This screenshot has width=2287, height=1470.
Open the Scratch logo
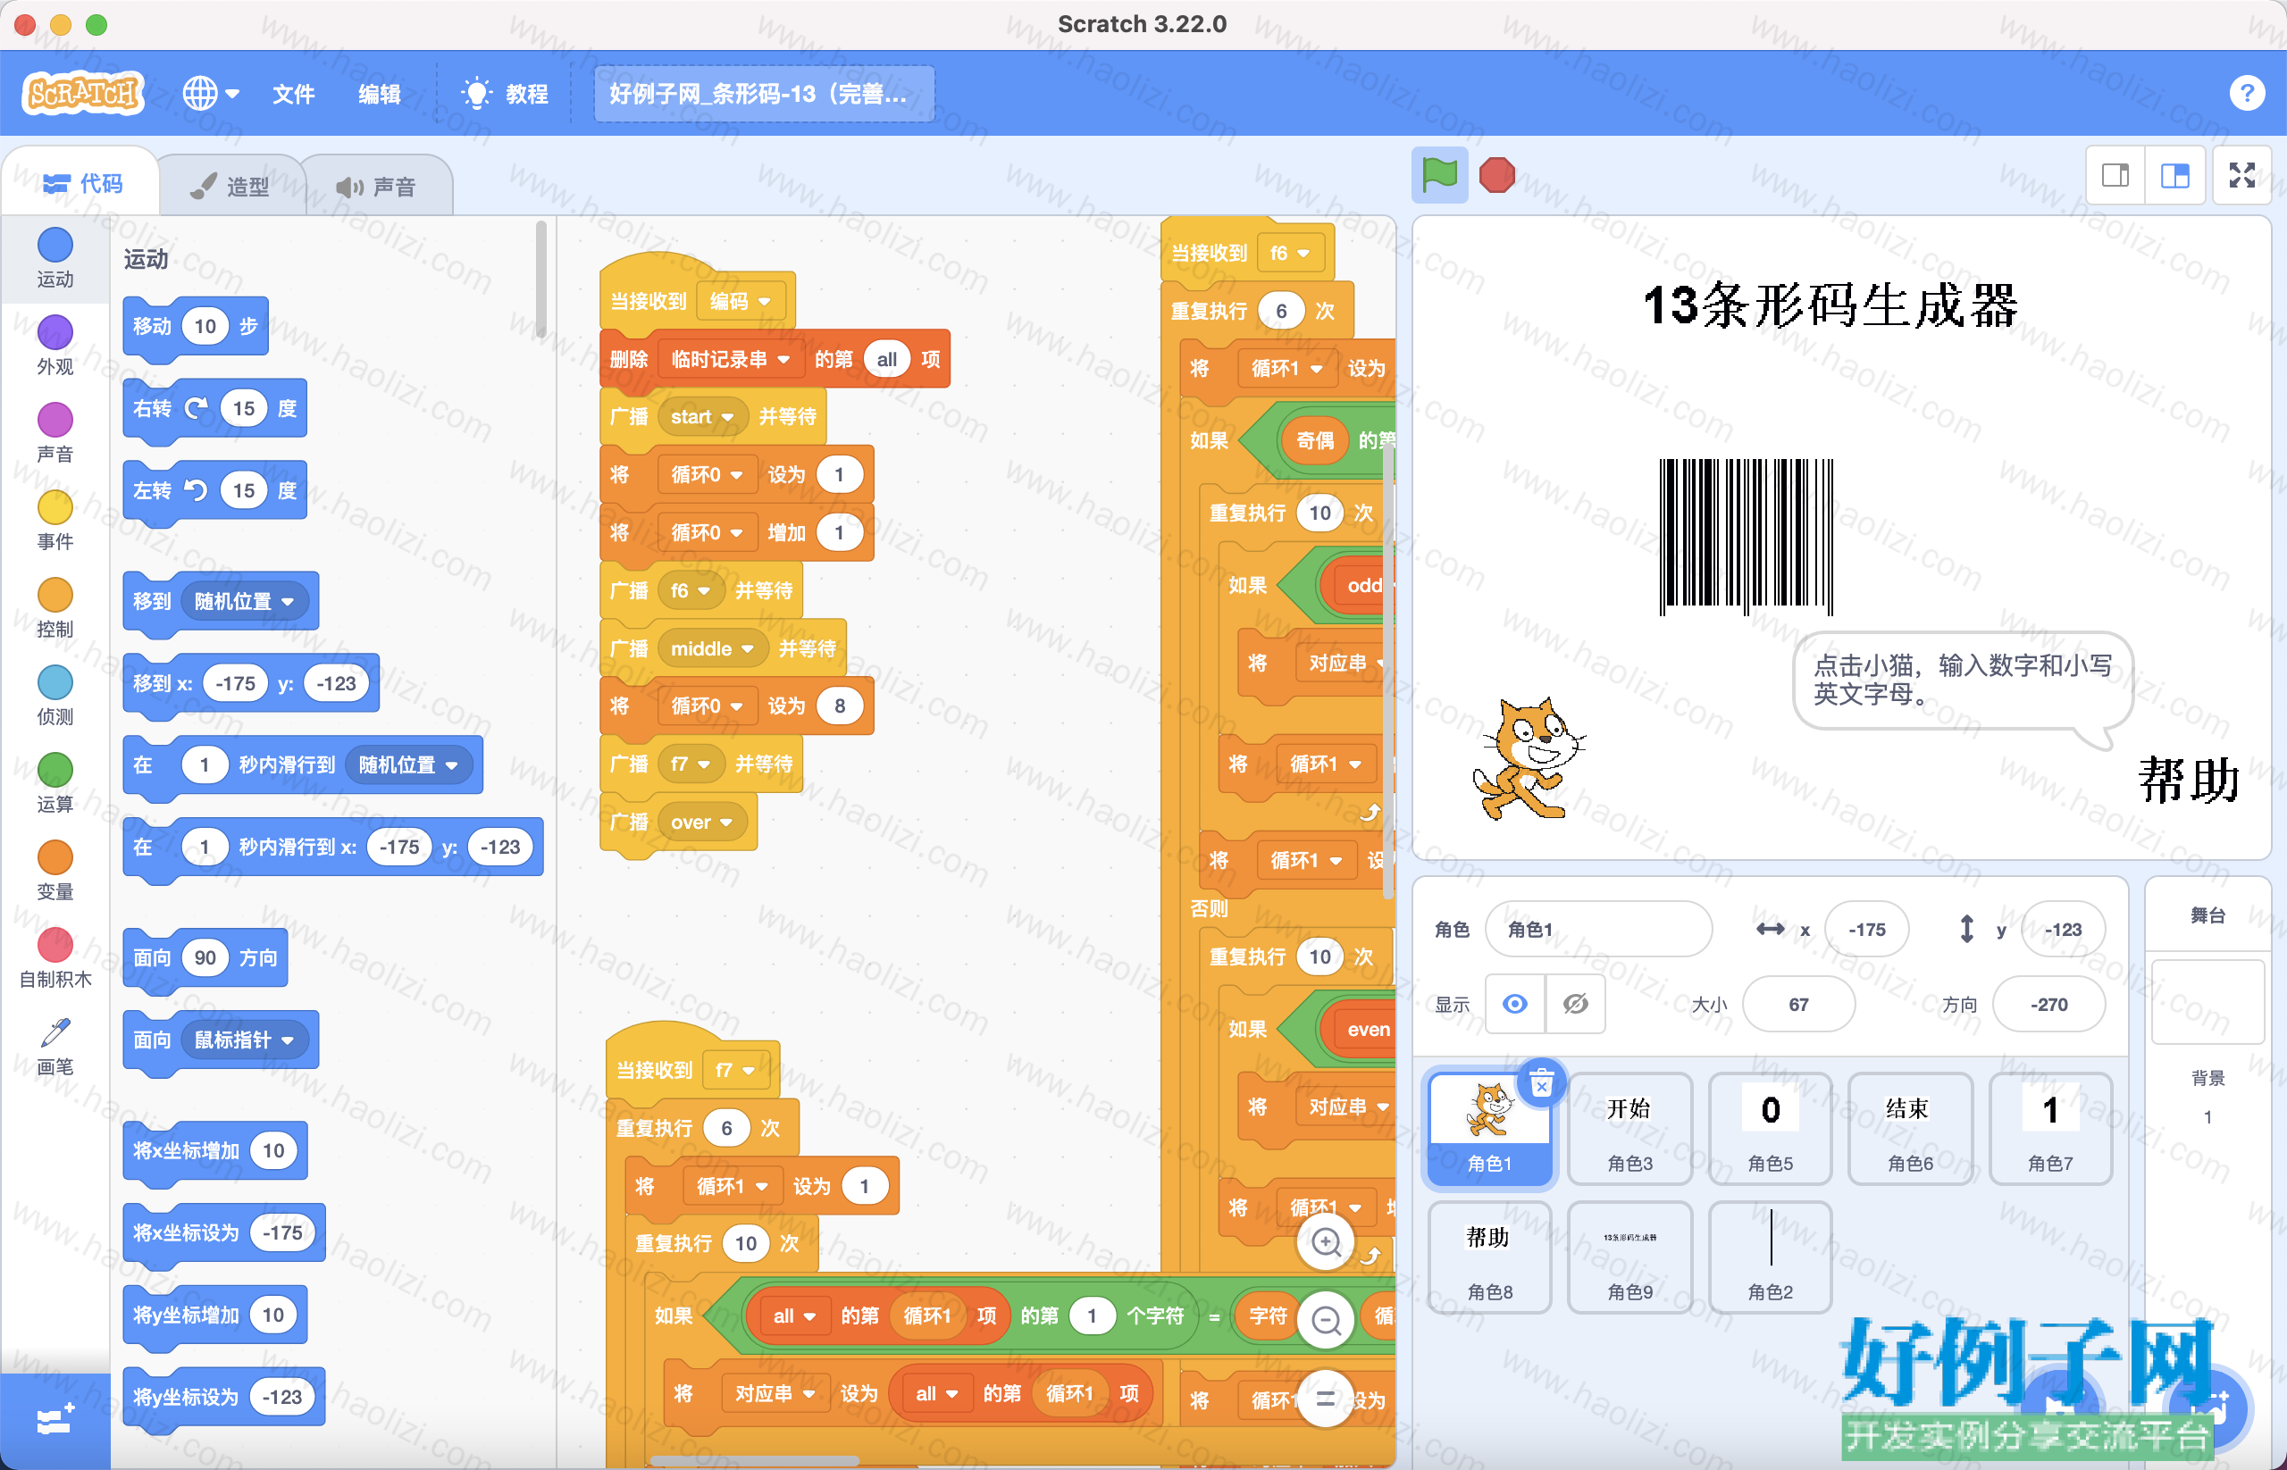click(x=83, y=94)
